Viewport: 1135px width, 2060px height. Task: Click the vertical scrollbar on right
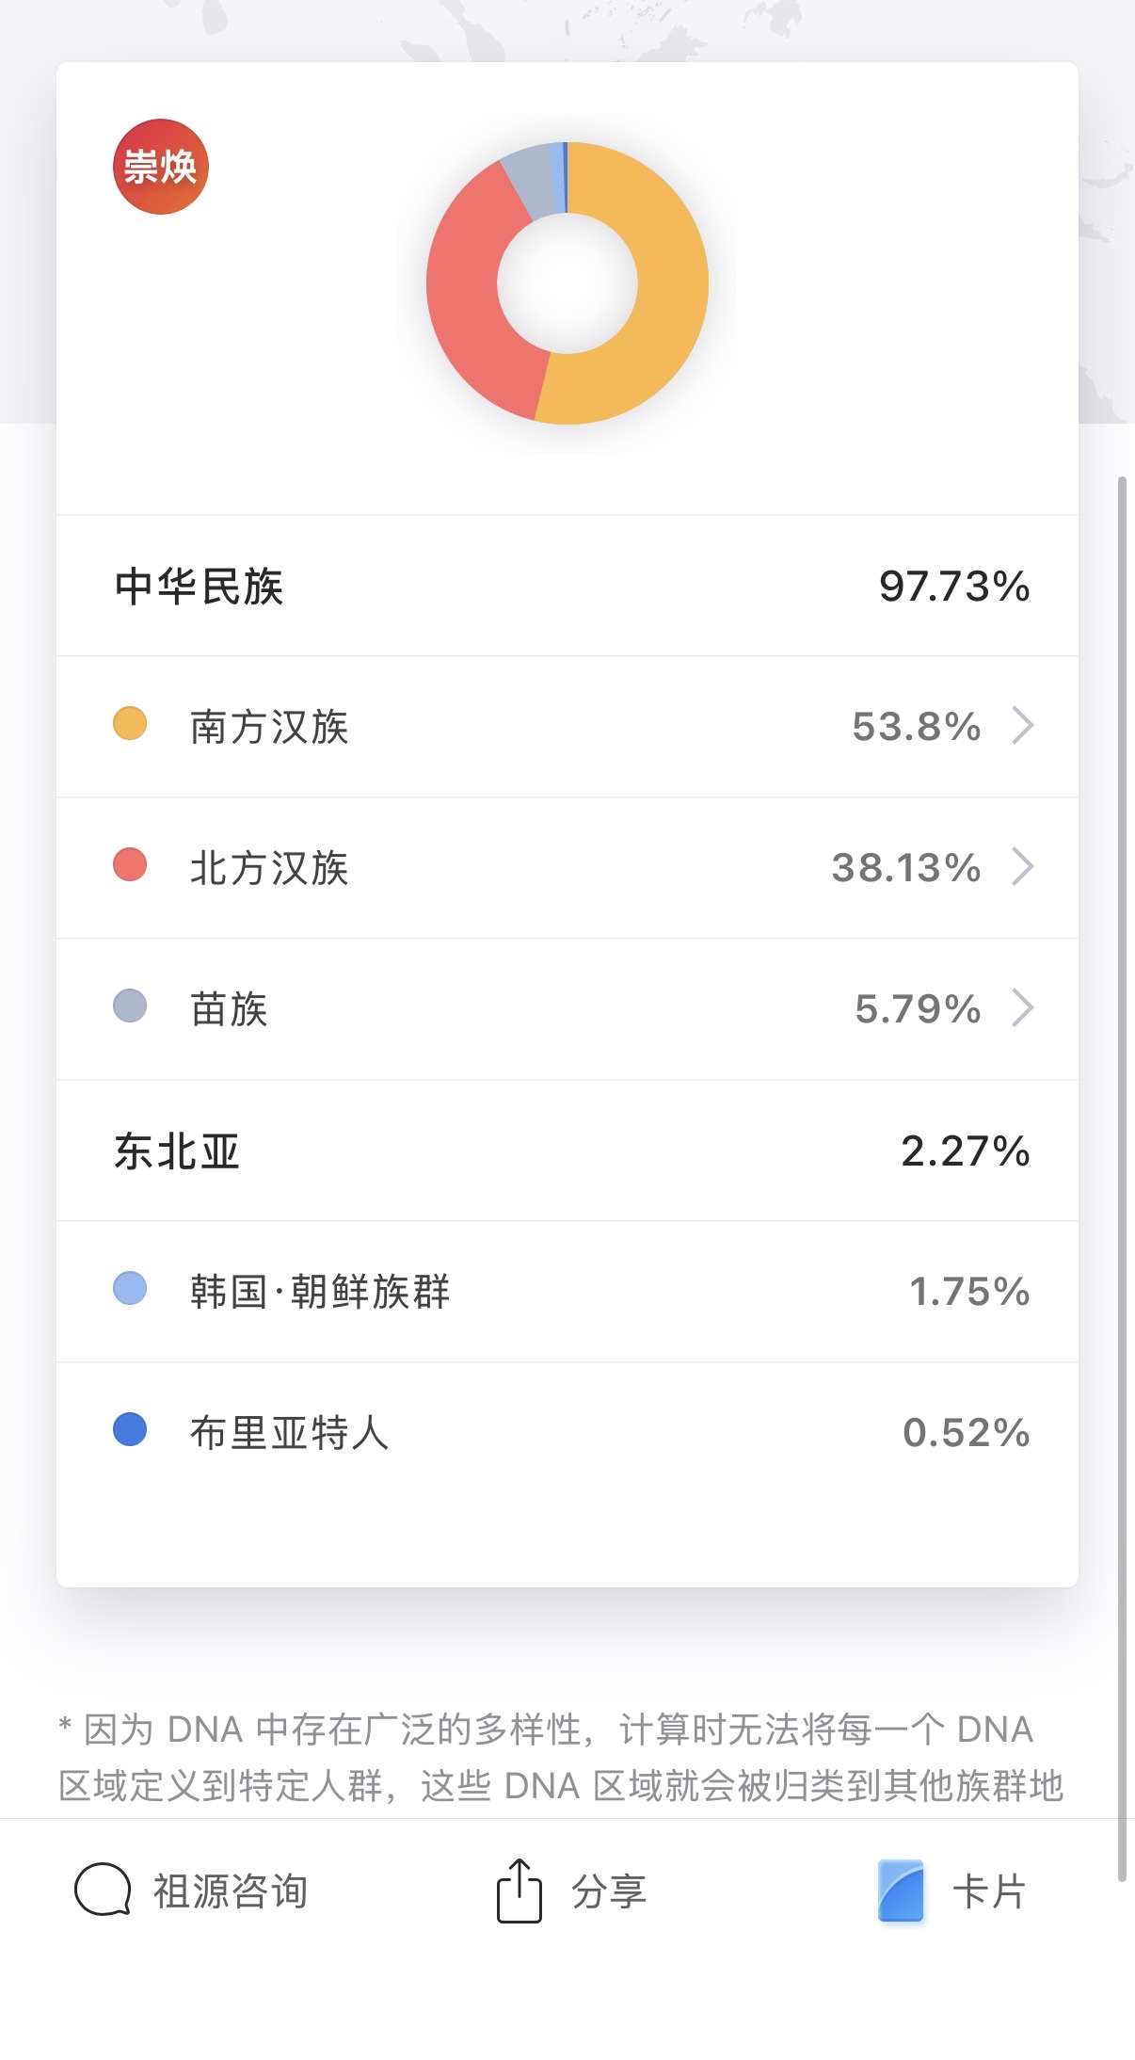[x=1122, y=1179]
